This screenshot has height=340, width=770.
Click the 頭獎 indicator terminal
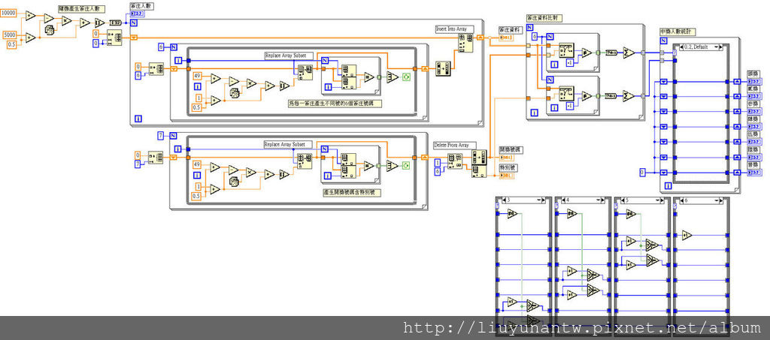[x=753, y=81]
